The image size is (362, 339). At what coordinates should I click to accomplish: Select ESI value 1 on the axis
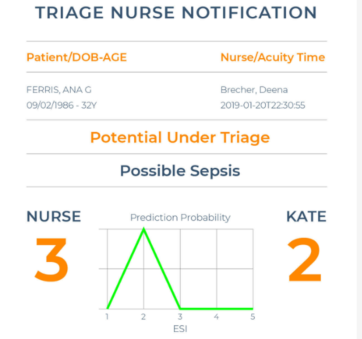107,316
